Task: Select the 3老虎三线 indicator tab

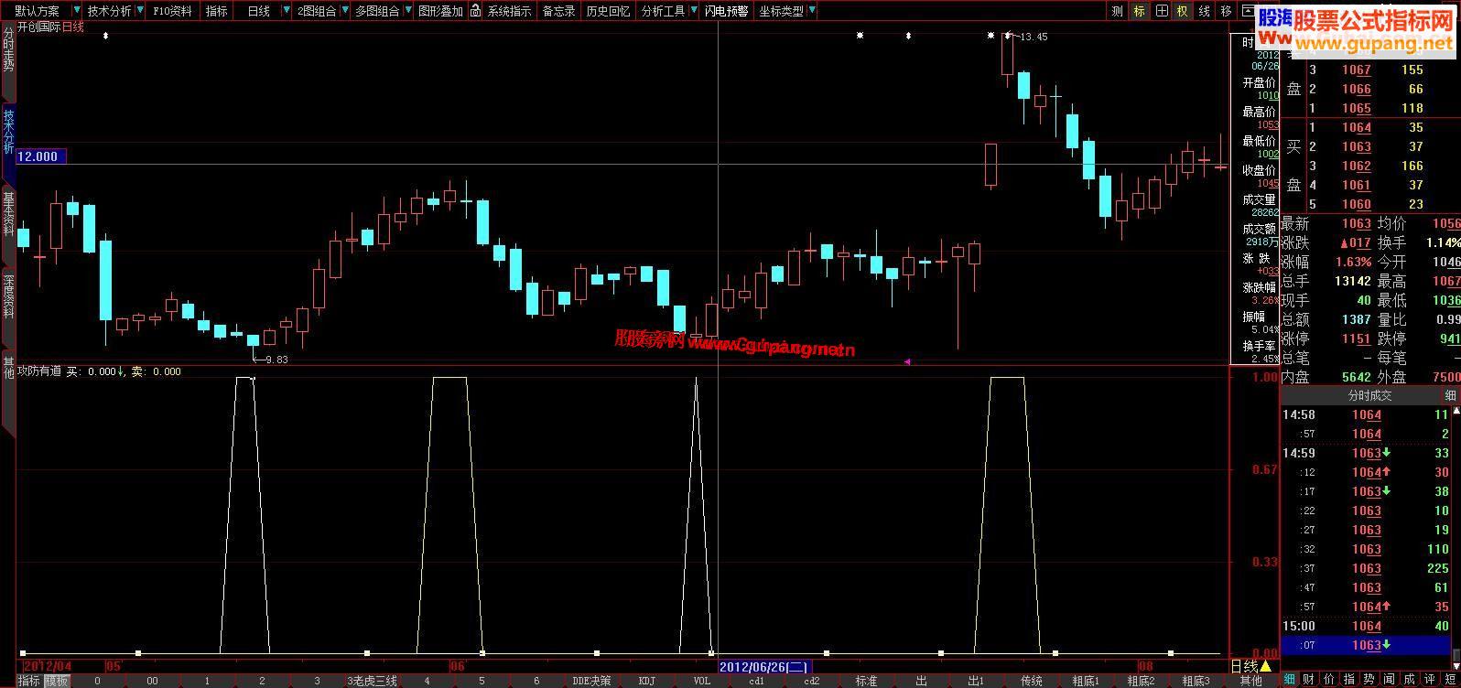Action: (372, 681)
